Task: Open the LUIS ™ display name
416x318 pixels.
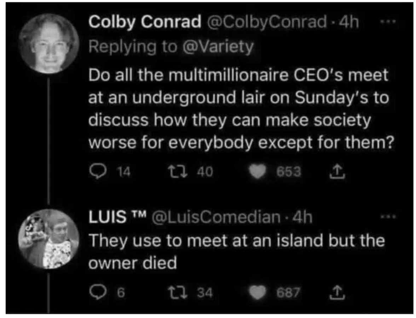Action: pyautogui.click(x=117, y=217)
